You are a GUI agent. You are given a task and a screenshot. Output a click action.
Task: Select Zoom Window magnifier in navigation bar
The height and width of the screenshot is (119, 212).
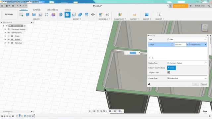104,111
